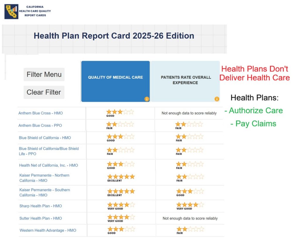Click the Health Plan Report Card 2025-26 Edition heading
Viewport: 300px width, 240px height.
point(114,36)
